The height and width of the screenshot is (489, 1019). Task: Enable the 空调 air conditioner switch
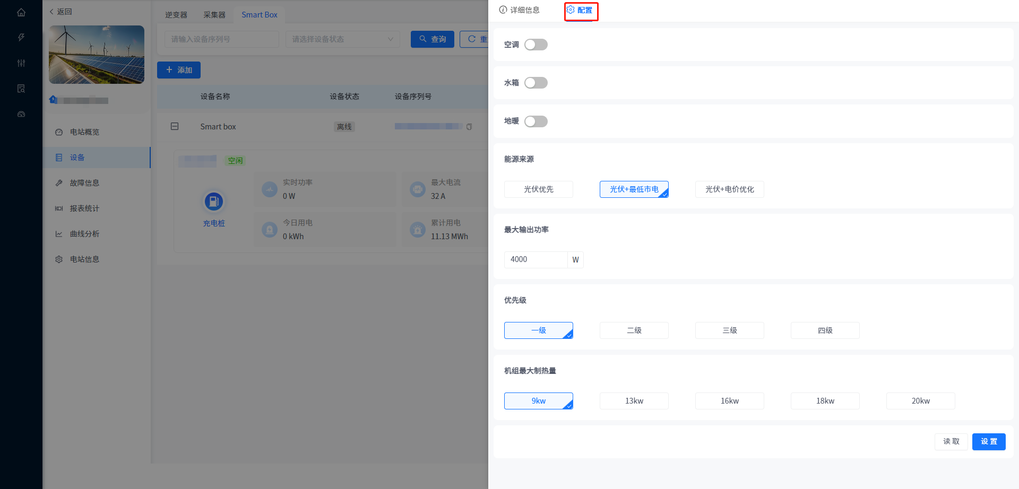536,45
